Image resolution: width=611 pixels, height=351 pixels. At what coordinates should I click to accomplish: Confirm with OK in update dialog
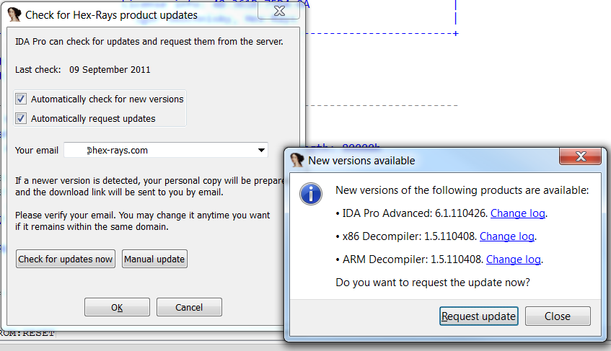117,308
